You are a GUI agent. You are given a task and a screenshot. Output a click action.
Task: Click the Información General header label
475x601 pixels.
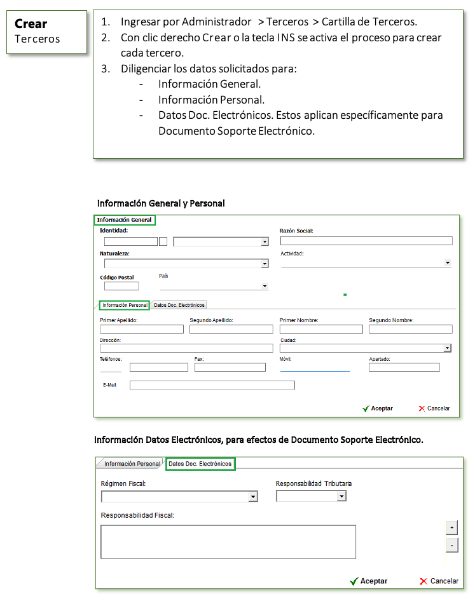(x=124, y=220)
